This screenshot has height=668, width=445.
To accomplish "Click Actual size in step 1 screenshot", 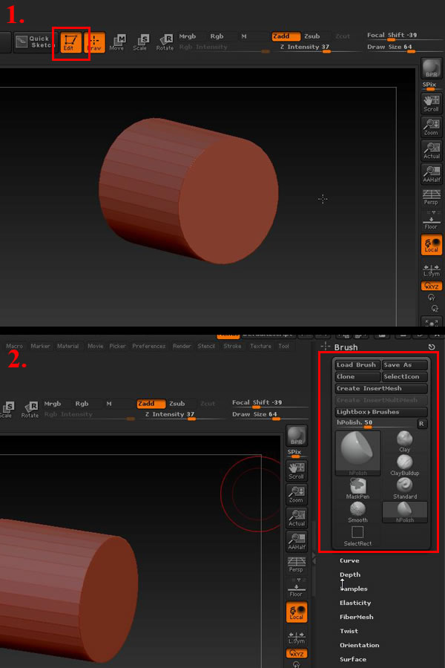I will pos(431,151).
